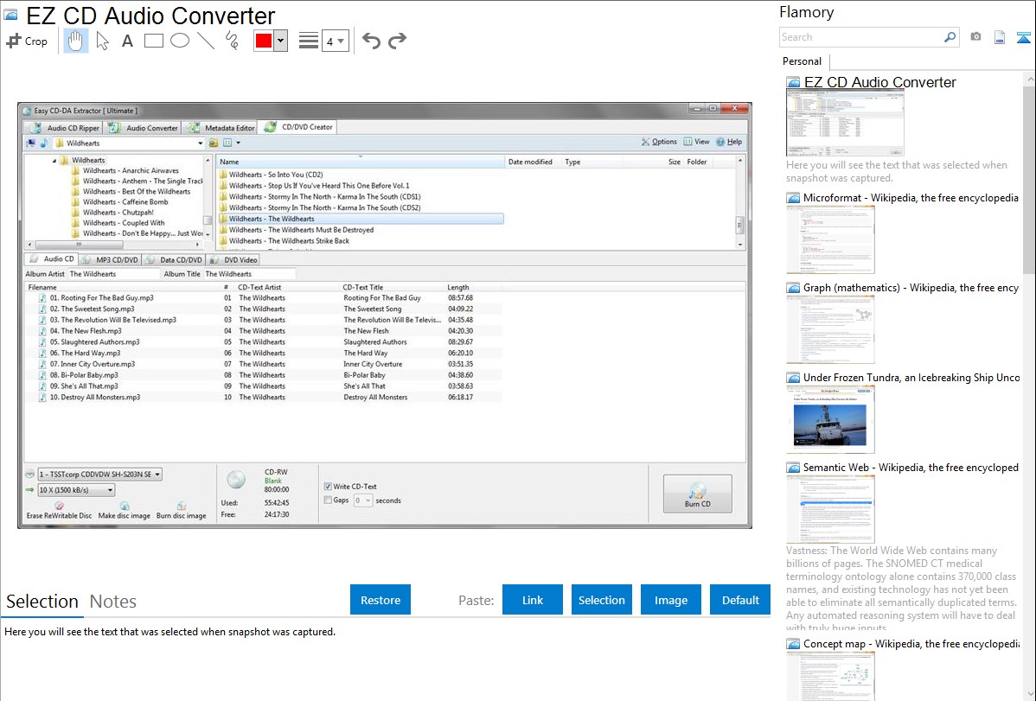
Task: Select the Crop tool
Action: (27, 41)
